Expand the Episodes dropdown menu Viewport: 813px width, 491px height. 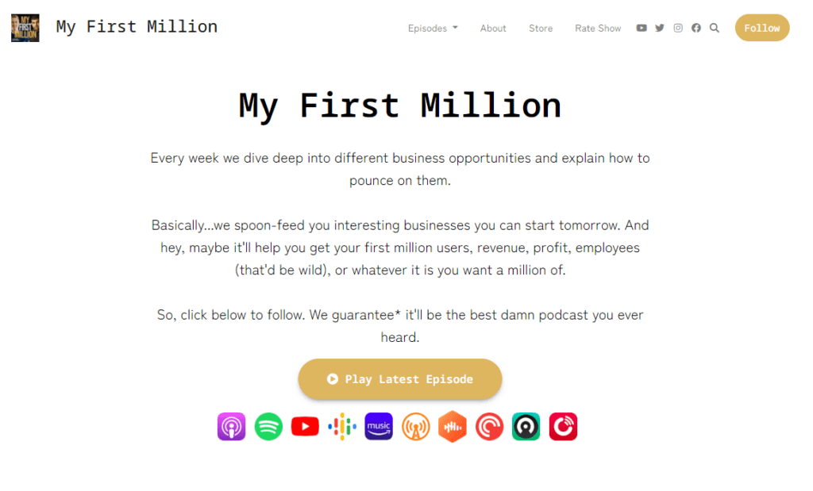point(433,28)
